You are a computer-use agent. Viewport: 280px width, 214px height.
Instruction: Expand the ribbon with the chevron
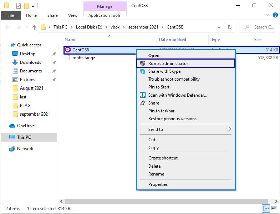[267, 15]
